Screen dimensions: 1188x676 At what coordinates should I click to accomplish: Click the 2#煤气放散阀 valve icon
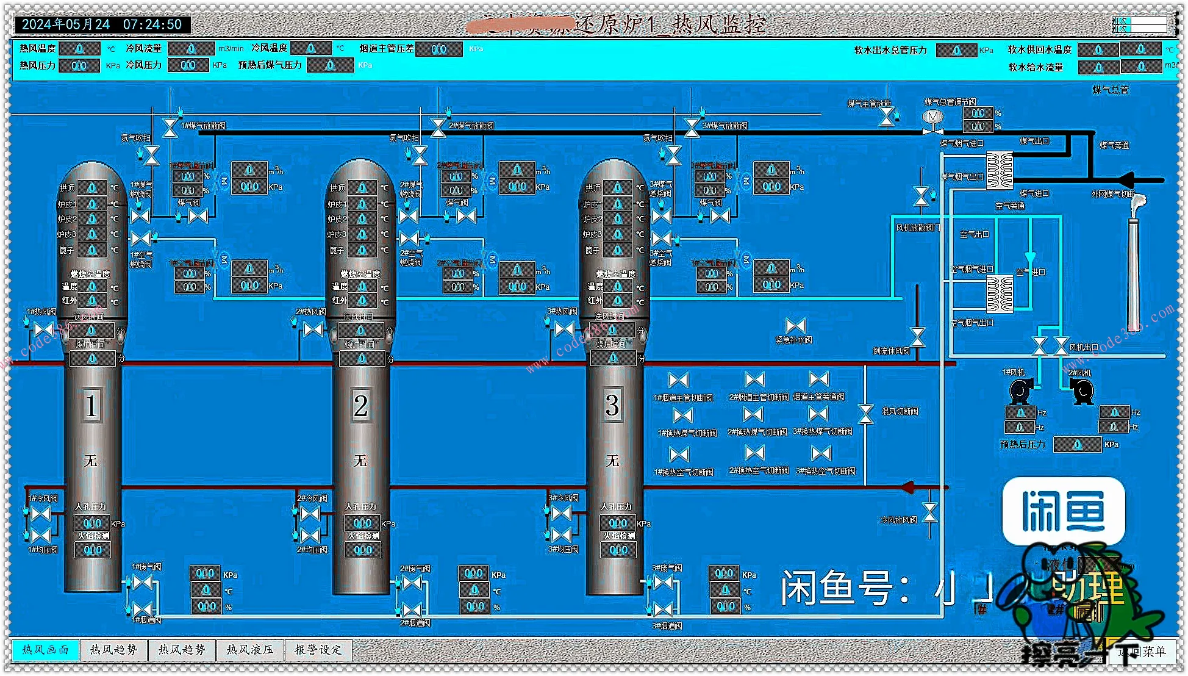coord(438,127)
